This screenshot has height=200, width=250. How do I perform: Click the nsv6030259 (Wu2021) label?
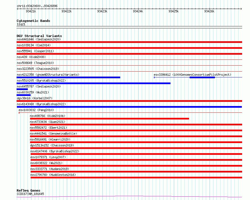click(33, 92)
